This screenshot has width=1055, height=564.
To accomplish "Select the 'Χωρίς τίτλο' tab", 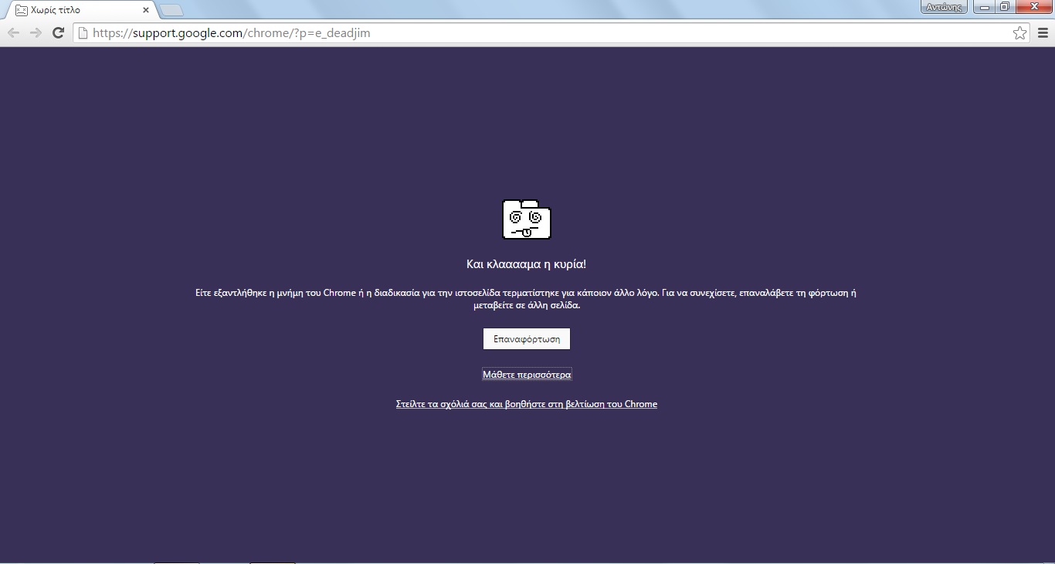I will pyautogui.click(x=80, y=10).
